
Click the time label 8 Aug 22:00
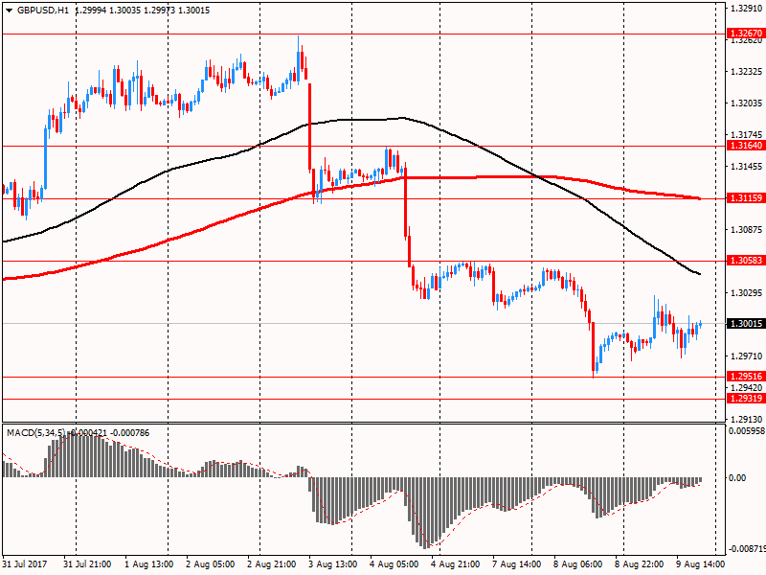[x=639, y=564]
